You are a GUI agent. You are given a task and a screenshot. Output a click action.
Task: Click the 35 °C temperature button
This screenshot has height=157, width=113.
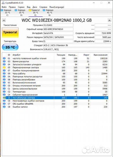[x=10, y=47]
